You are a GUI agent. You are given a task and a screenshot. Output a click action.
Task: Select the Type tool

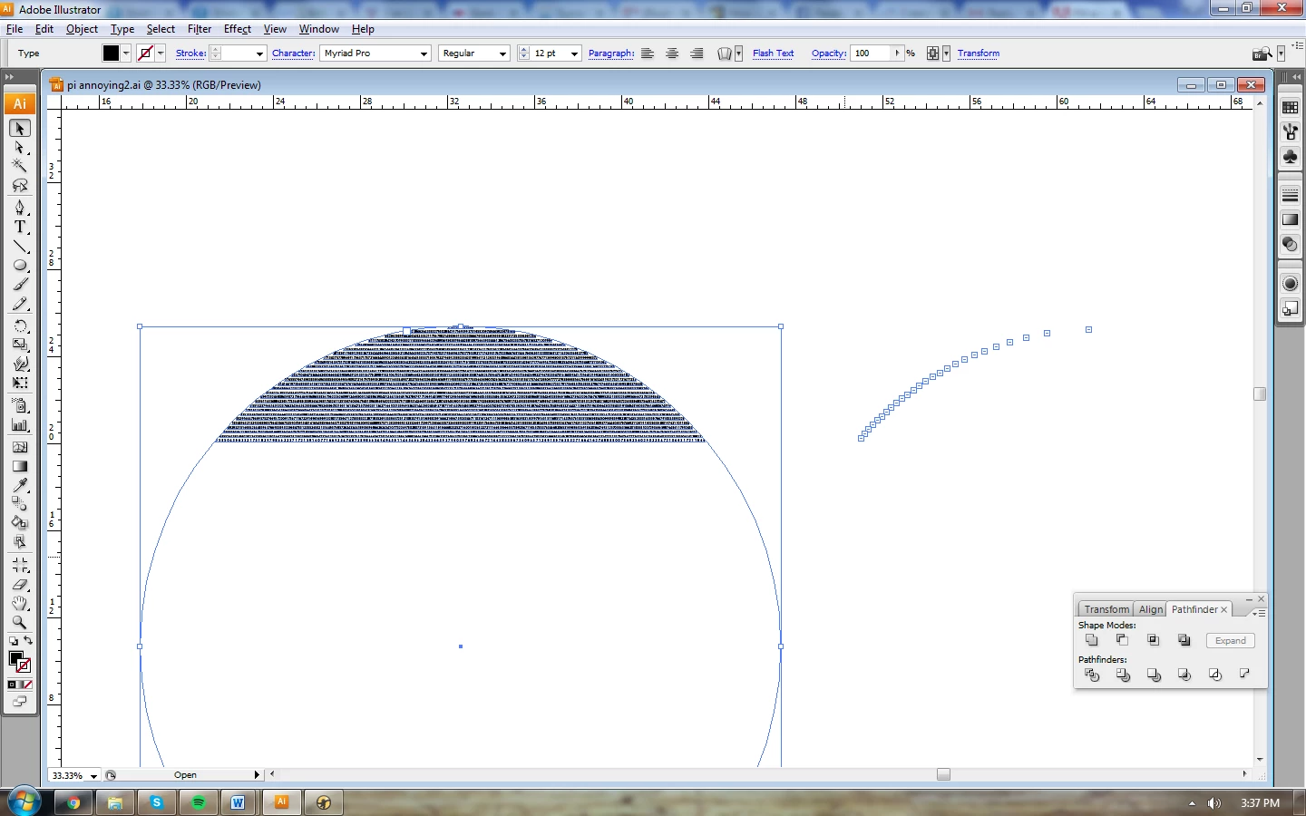tap(20, 227)
